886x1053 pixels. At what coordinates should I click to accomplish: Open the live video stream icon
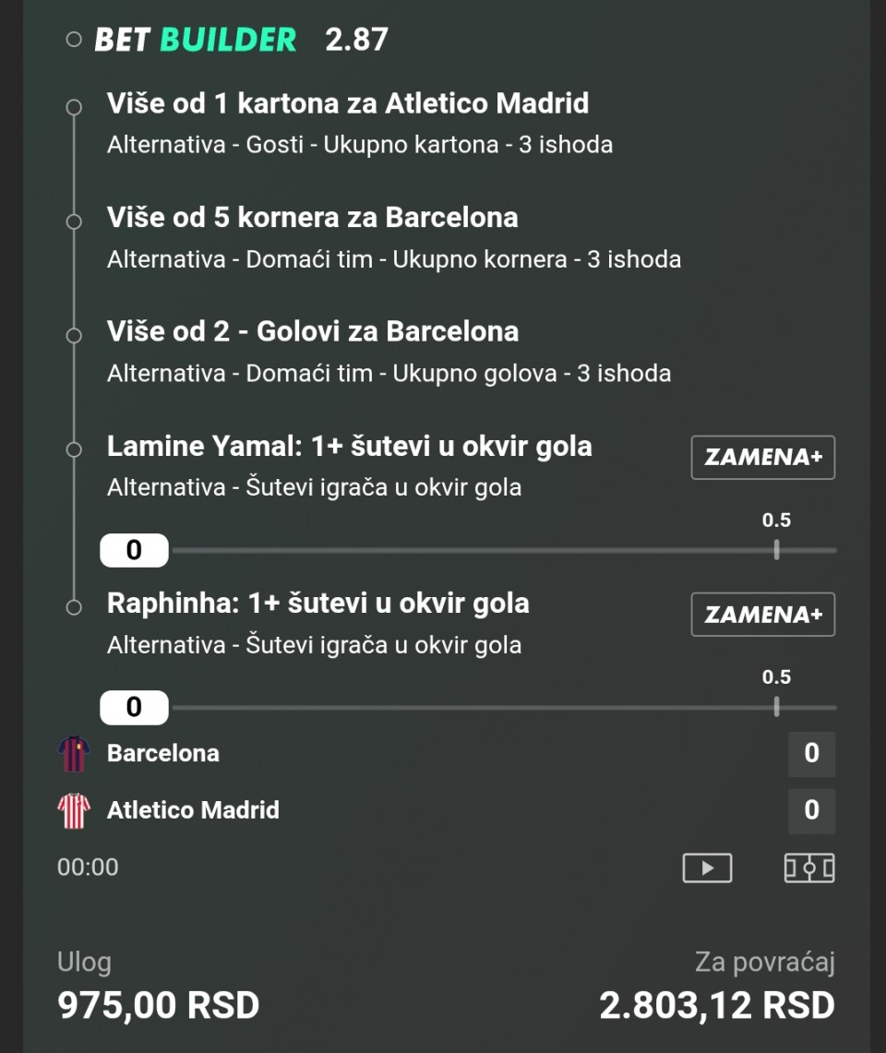(x=707, y=868)
